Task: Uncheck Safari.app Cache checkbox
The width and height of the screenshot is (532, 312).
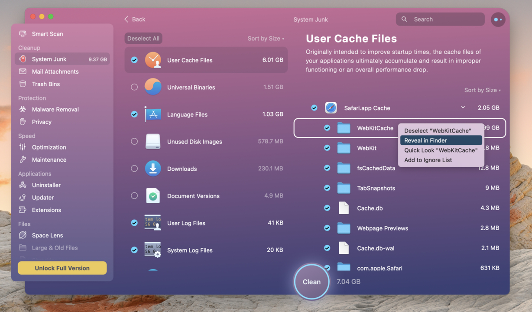Action: tap(314, 108)
